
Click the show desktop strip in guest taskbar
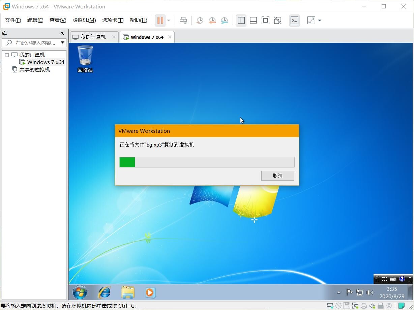pos(410,292)
